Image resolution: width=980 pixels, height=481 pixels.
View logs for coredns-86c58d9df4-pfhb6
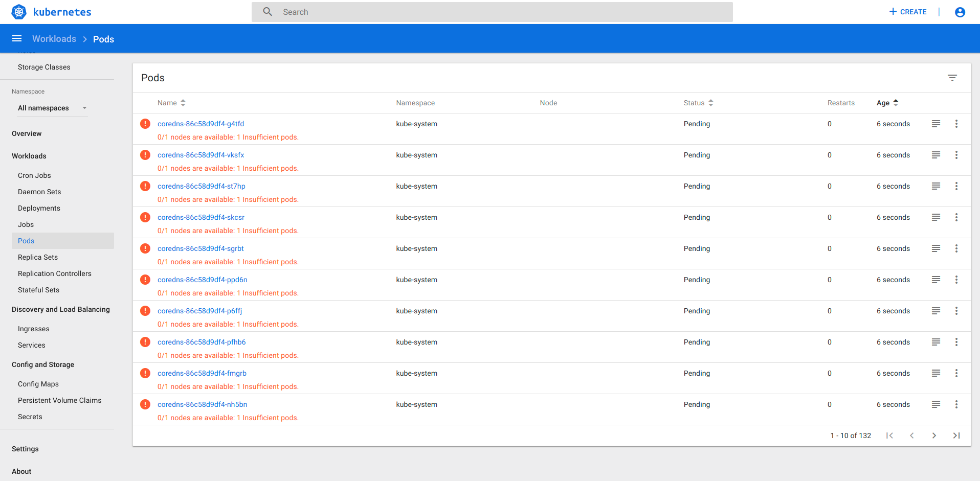[x=936, y=342]
